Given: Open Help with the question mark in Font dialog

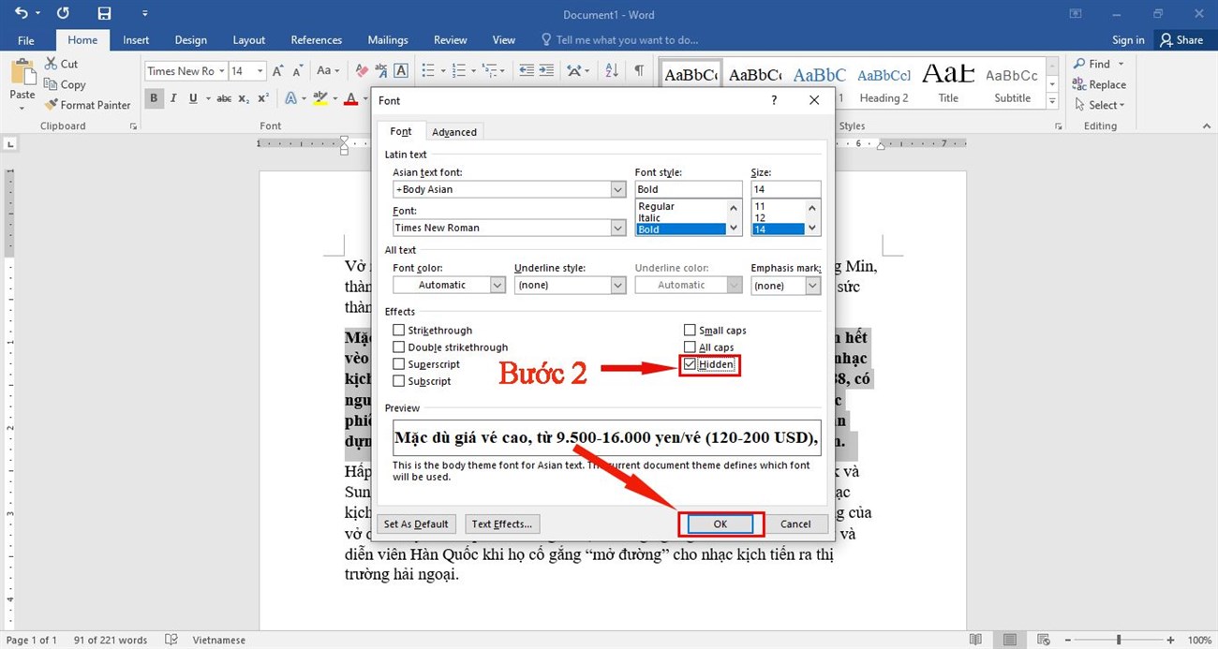Looking at the screenshot, I should (x=774, y=100).
